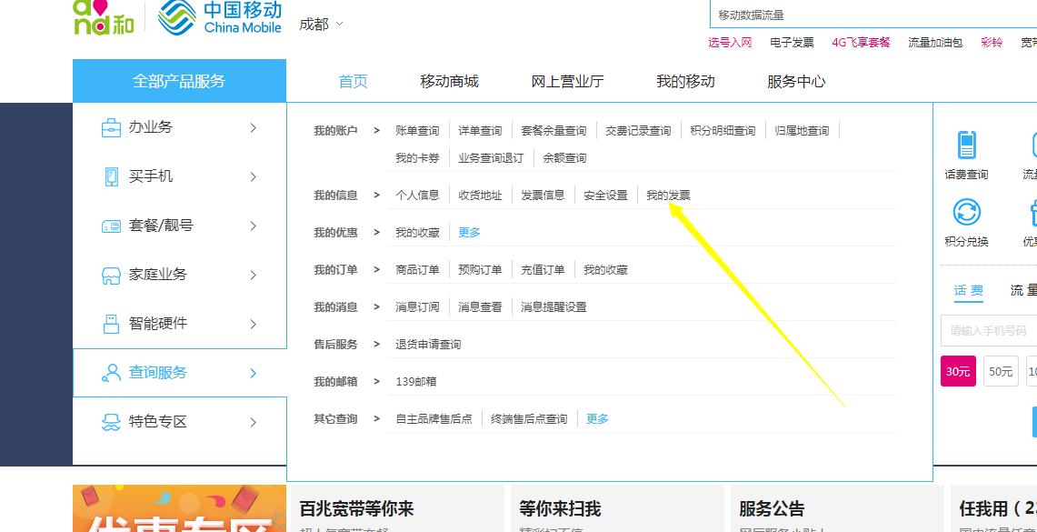1037x532 pixels.
Task: Open 交费记录查询 link
Action: [638, 131]
